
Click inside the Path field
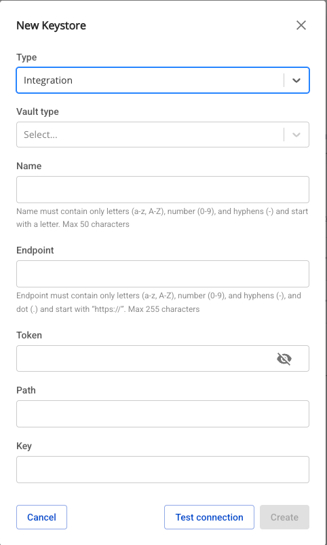pyautogui.click(x=163, y=414)
